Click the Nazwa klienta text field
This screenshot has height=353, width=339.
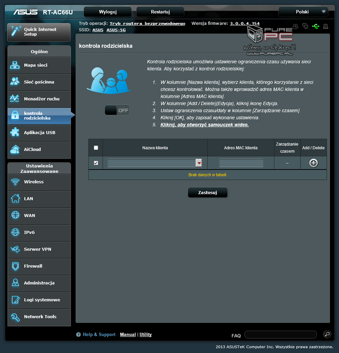(151, 163)
